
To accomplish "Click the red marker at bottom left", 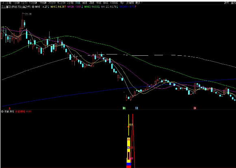I will 9,108.
